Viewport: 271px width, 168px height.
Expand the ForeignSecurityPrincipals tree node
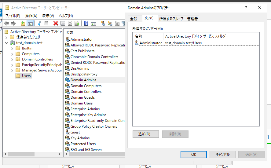pyautogui.click(x=12, y=65)
